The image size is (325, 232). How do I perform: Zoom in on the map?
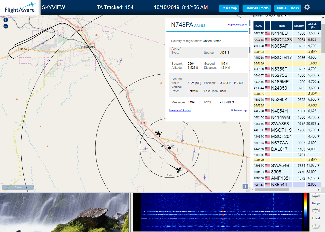click(x=6, y=20)
